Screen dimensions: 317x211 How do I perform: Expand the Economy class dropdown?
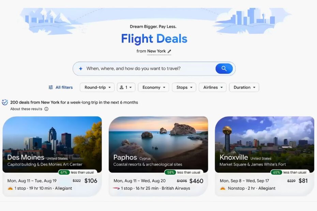(x=153, y=87)
